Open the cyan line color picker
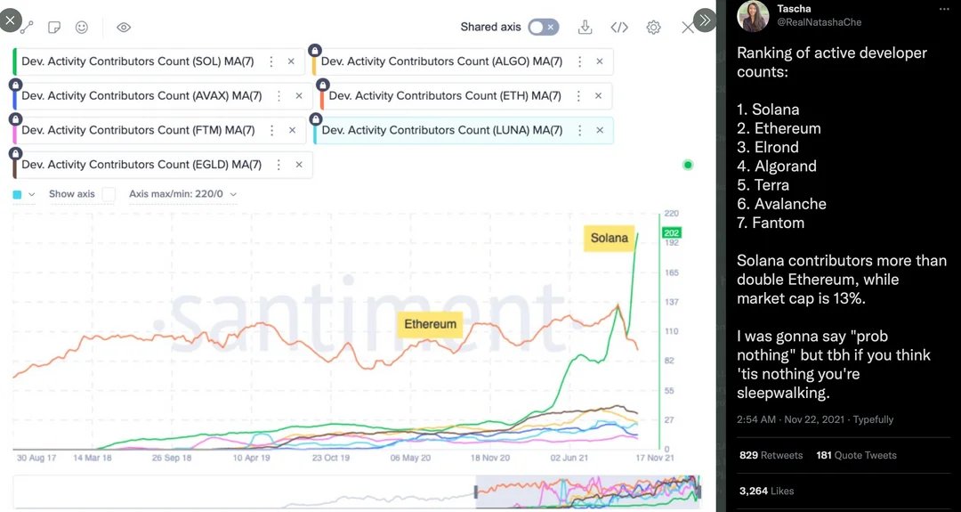Viewport: 961px width, 512px height. (22, 194)
